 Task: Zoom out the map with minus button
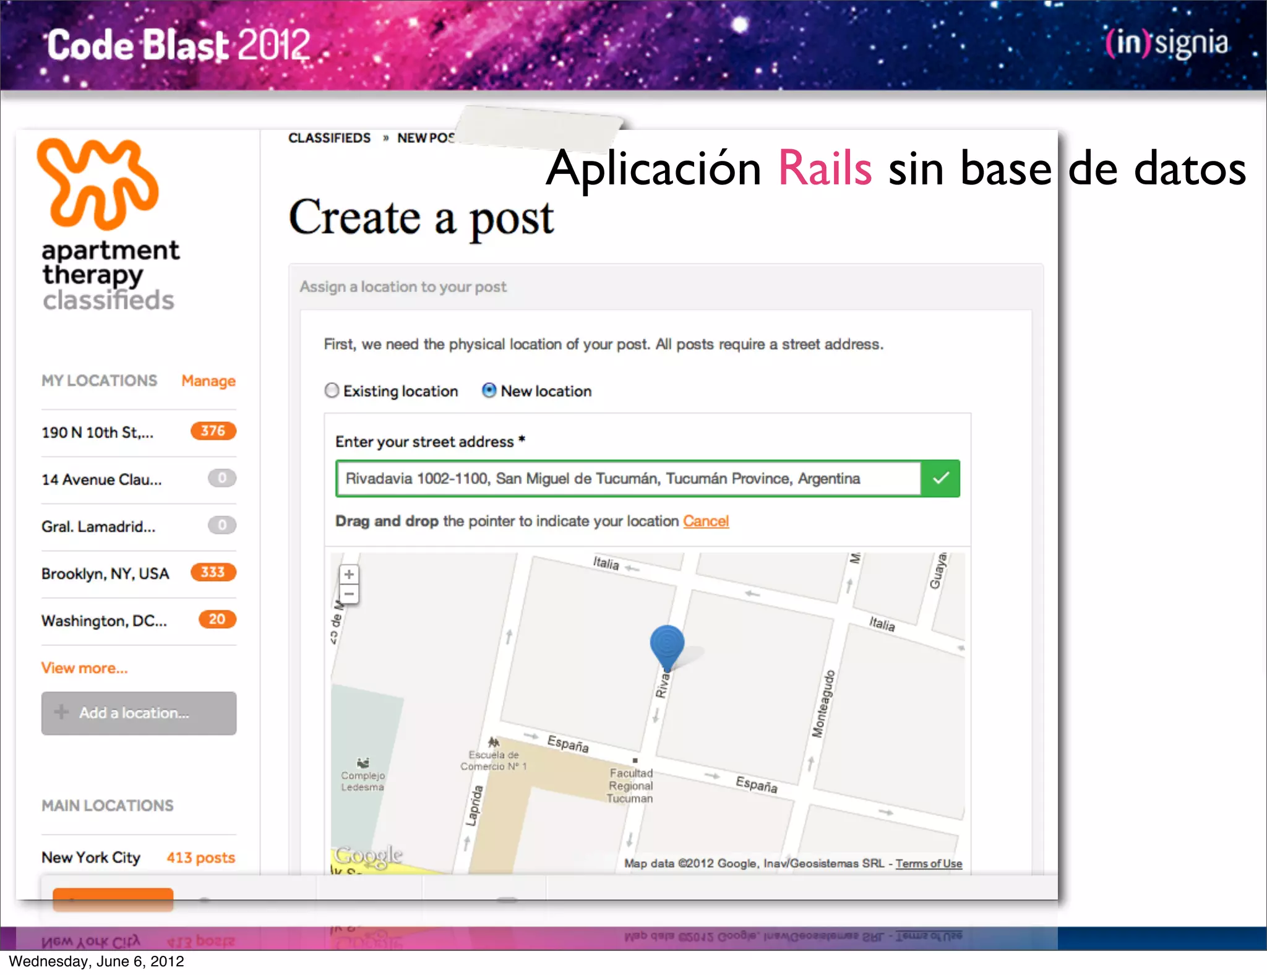(x=349, y=594)
